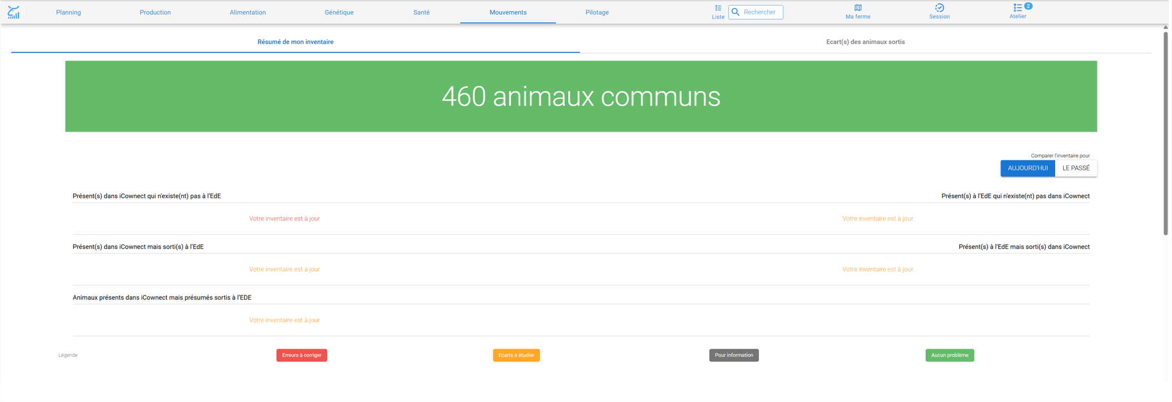Open the Pilotage menu
Screen dimensions: 1172x402
click(597, 12)
